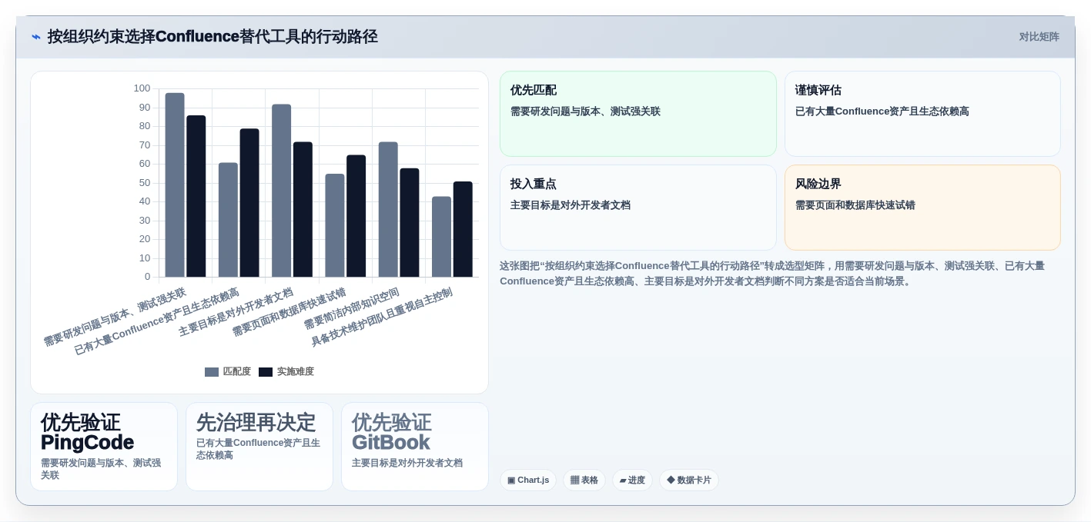Image resolution: width=1091 pixels, height=522 pixels.
Task: Click the 优先验证 GitBook card
Action: tap(415, 447)
